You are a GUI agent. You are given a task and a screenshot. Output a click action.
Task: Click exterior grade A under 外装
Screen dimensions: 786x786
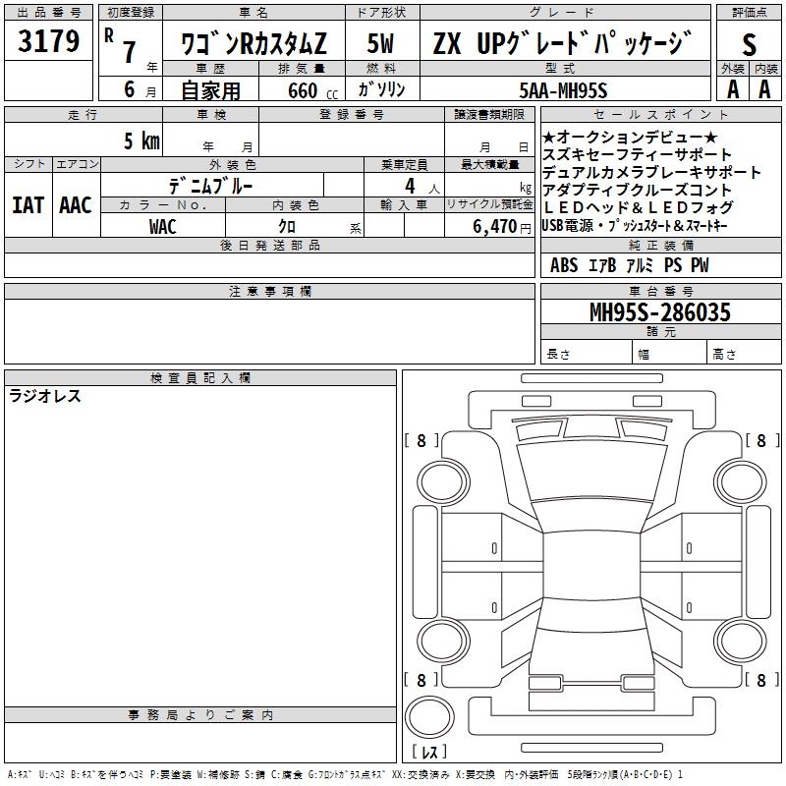733,89
